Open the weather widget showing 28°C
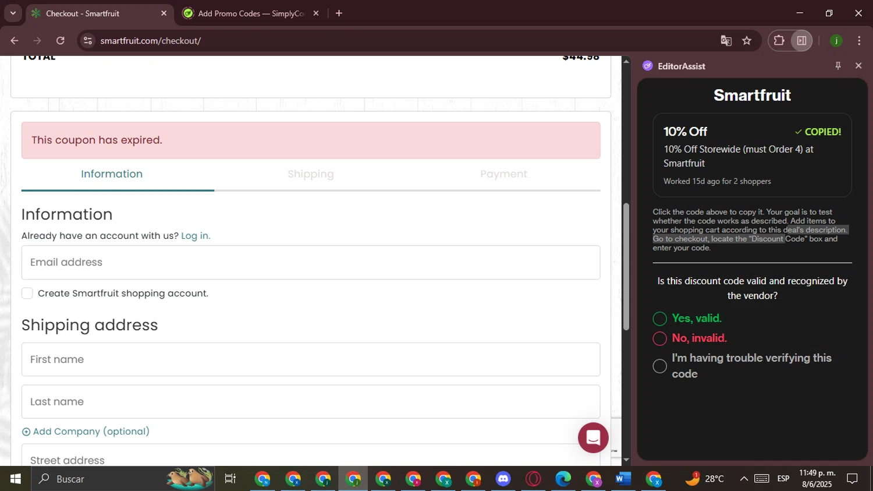The image size is (873, 491). 704,479
